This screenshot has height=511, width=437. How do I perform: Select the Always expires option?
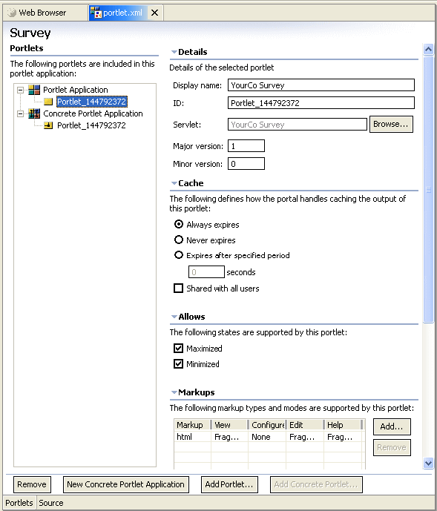(x=178, y=224)
